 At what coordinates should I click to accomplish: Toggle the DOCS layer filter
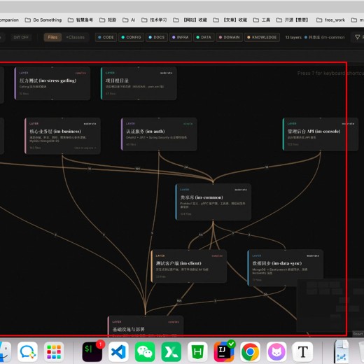click(157, 37)
